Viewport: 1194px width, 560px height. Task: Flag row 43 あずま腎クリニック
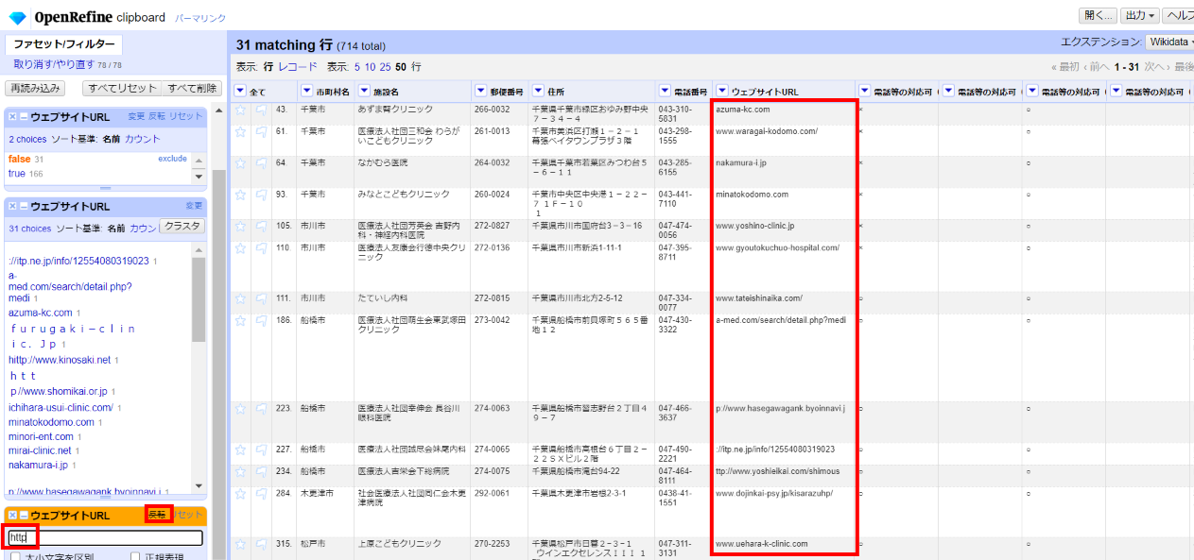tap(261, 110)
